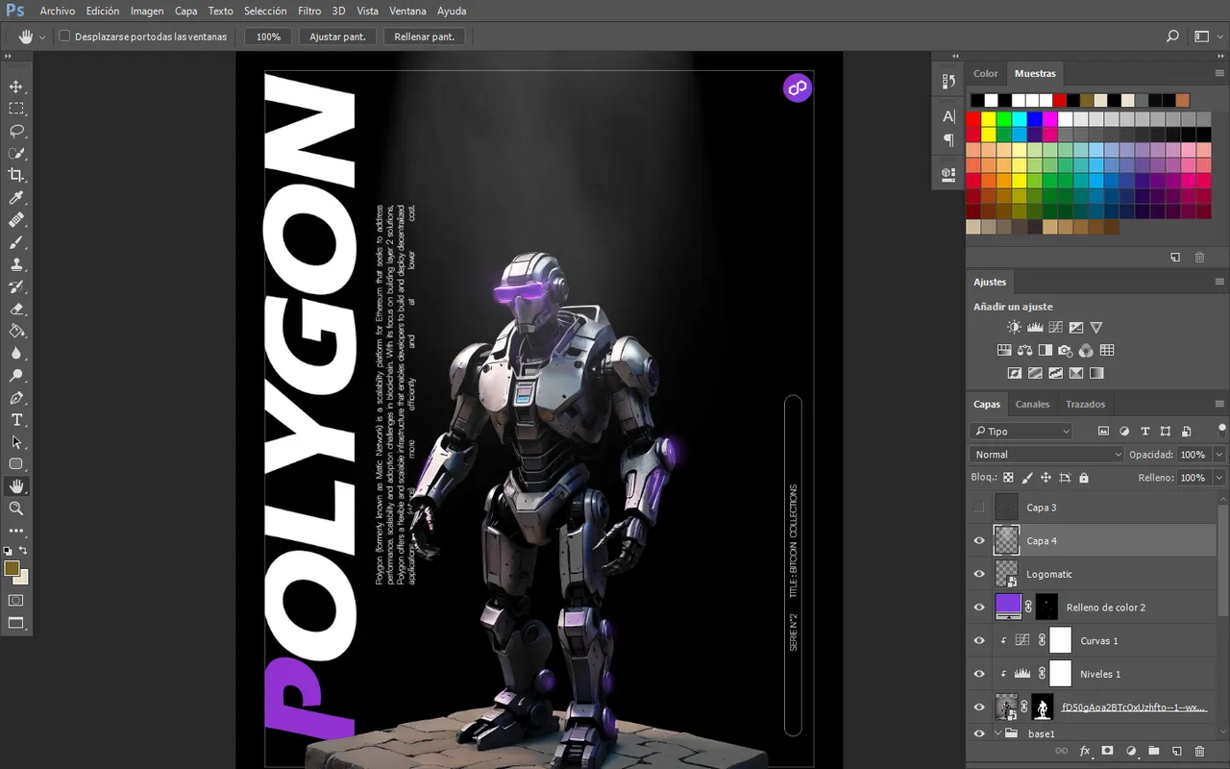Viewport: 1230px width, 769px height.
Task: Click the purple Relleno de color 2 thumbnail
Action: [1008, 607]
